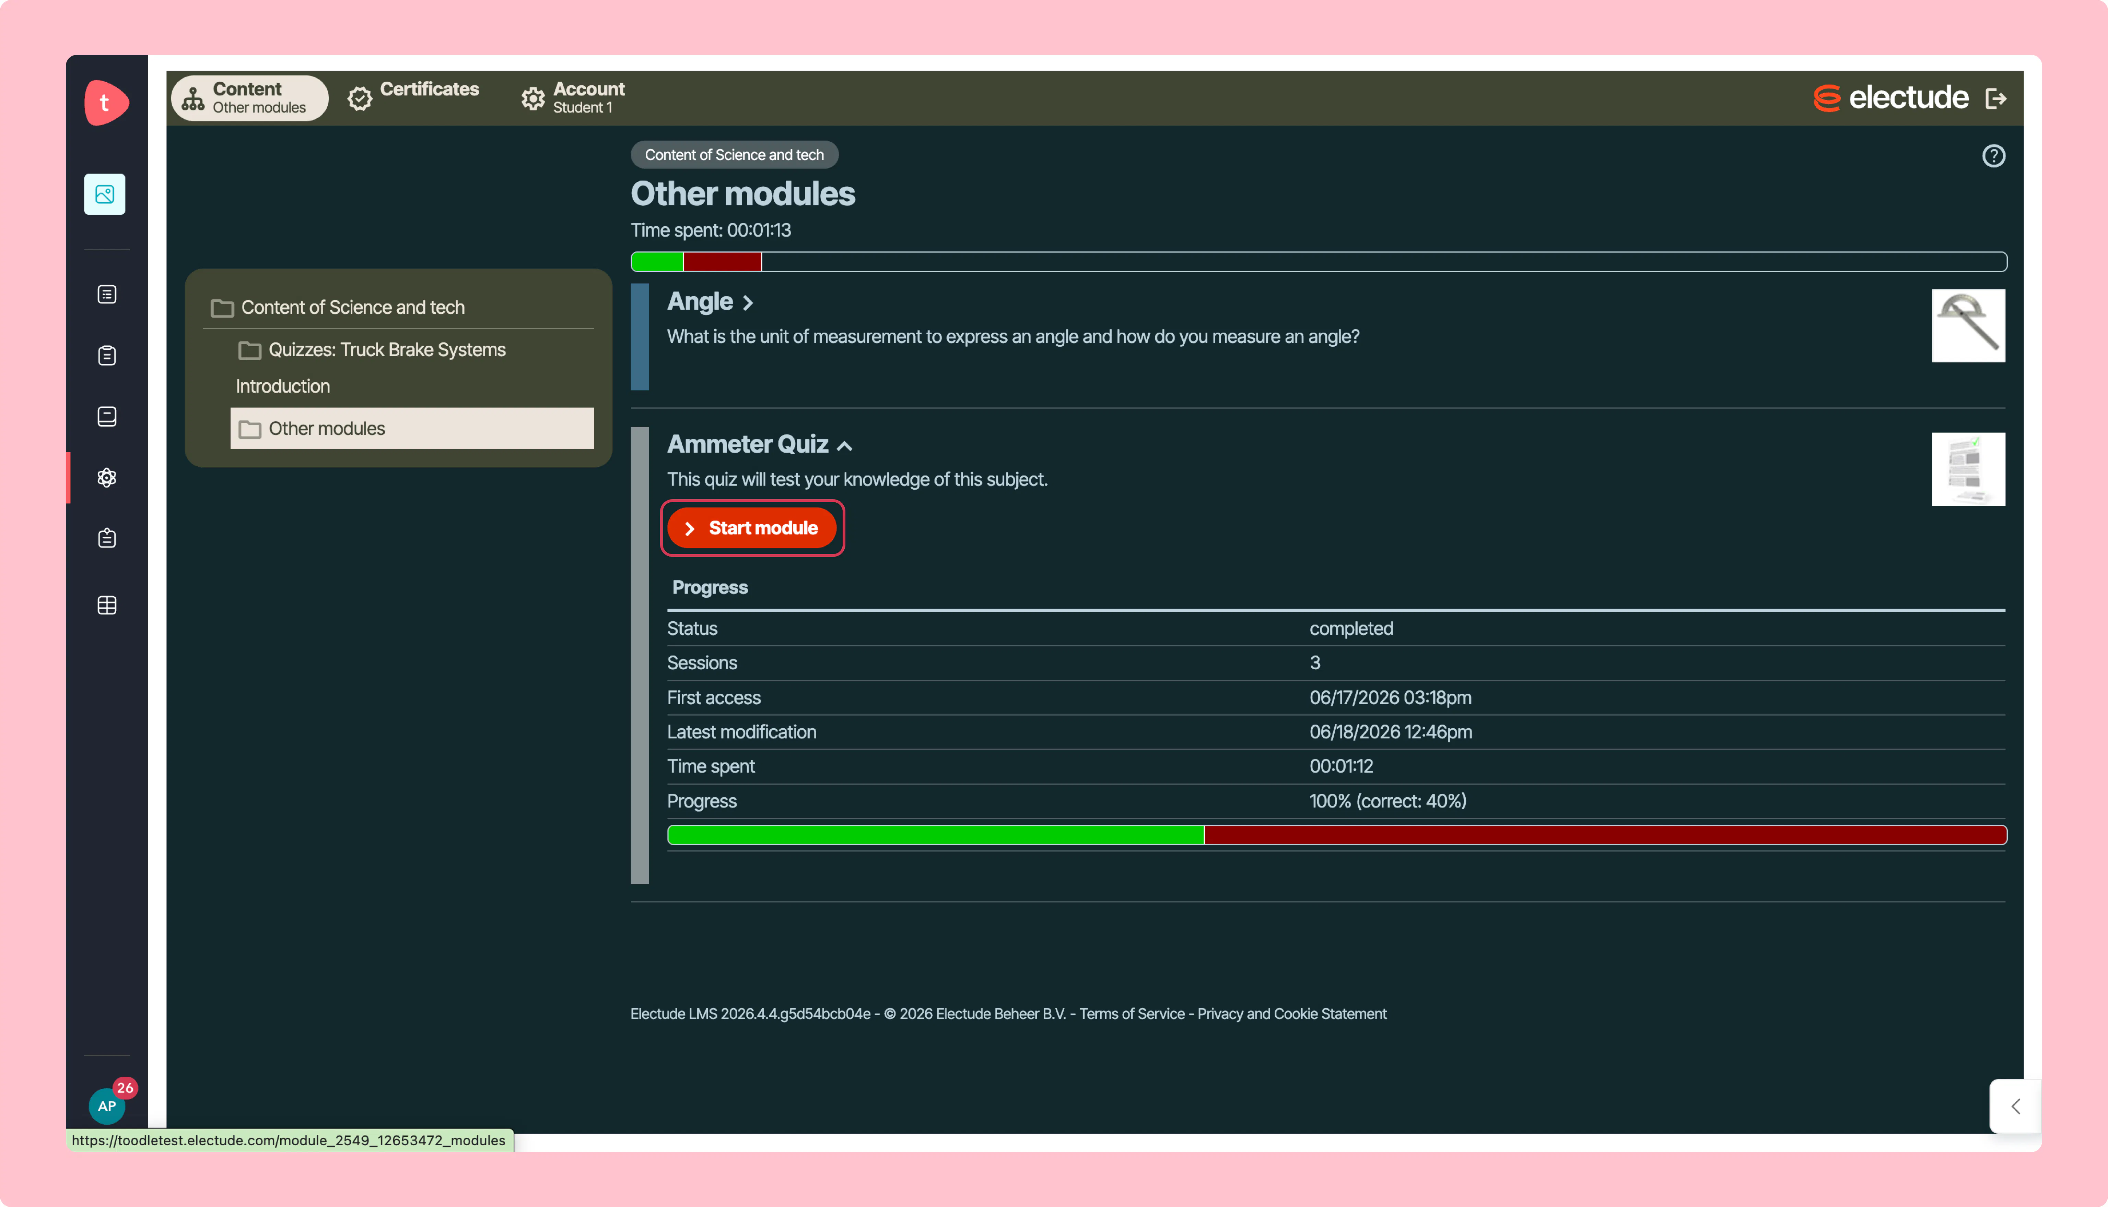Screen dimensions: 2108x1207
Task: Open the highlighted image icon in the sidebar
Action: (x=105, y=194)
